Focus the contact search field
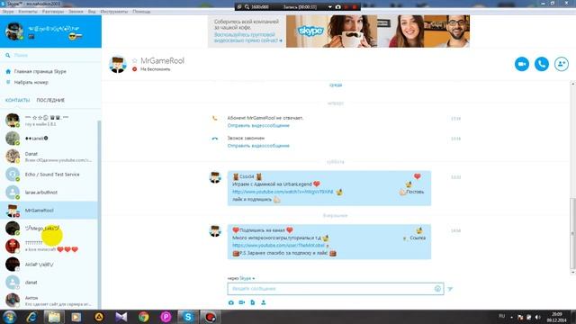Image resolution: width=576 pixels, height=324 pixels. point(50,55)
